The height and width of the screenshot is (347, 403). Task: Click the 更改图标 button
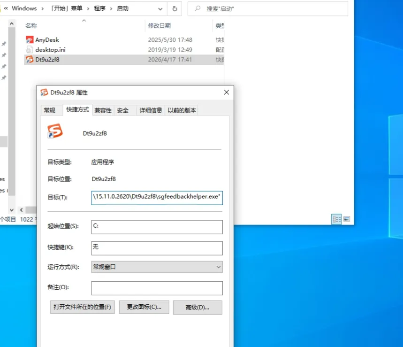click(144, 307)
